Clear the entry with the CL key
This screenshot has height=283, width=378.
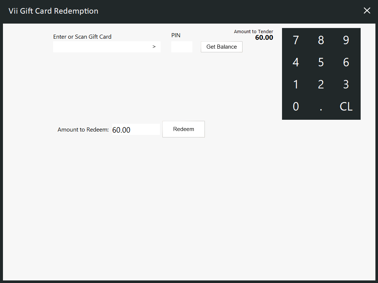click(x=346, y=107)
